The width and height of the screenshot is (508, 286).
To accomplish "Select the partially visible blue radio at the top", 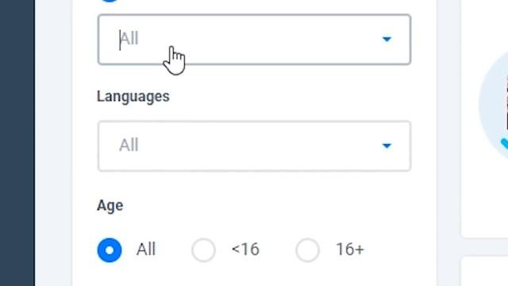I will click(110, 1).
